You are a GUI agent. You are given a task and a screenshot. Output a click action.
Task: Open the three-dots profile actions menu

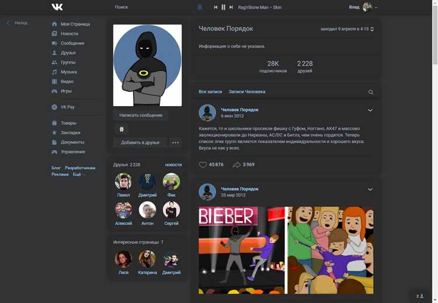click(175, 142)
